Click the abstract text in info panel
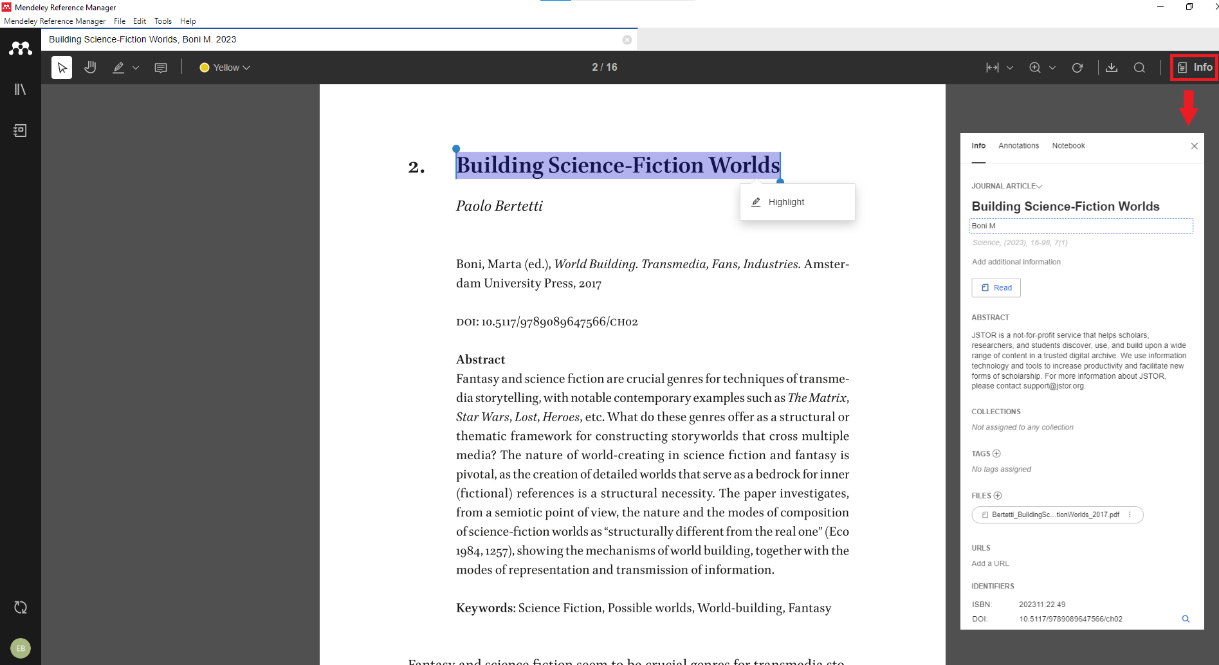Screen dimensions: 1219x665 [1079, 360]
